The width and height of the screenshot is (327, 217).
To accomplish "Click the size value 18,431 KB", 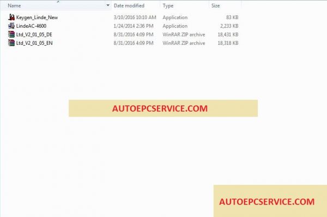I will tap(228, 35).
